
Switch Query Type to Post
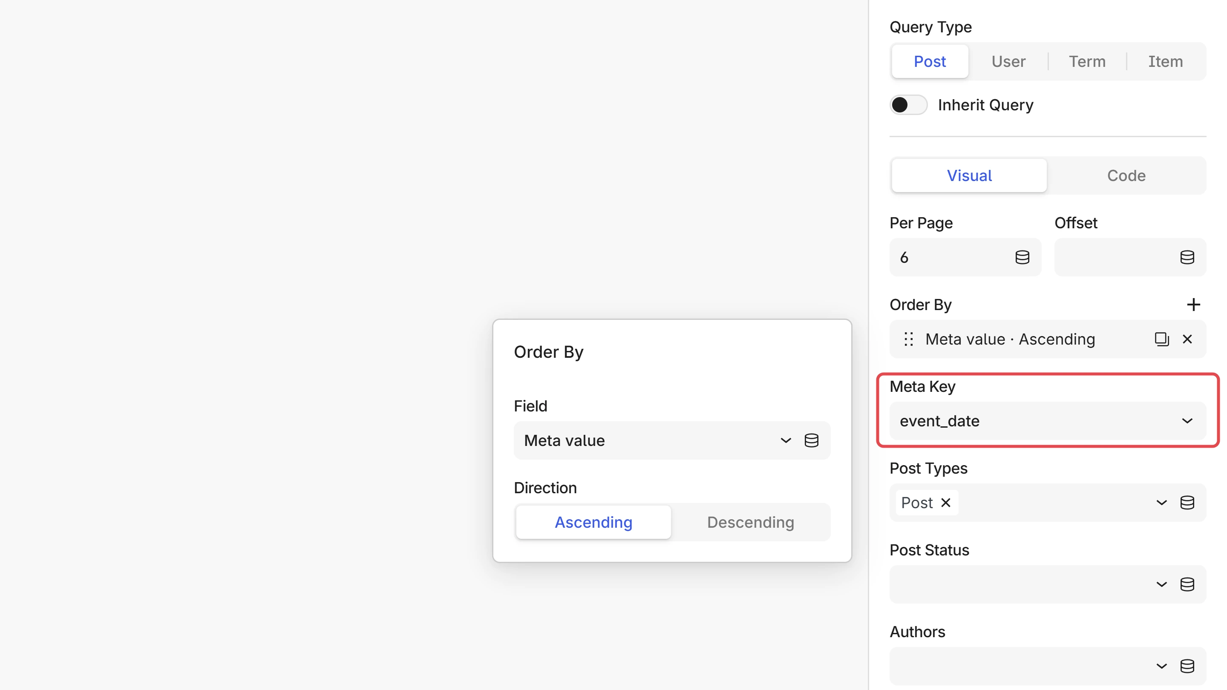click(x=929, y=61)
